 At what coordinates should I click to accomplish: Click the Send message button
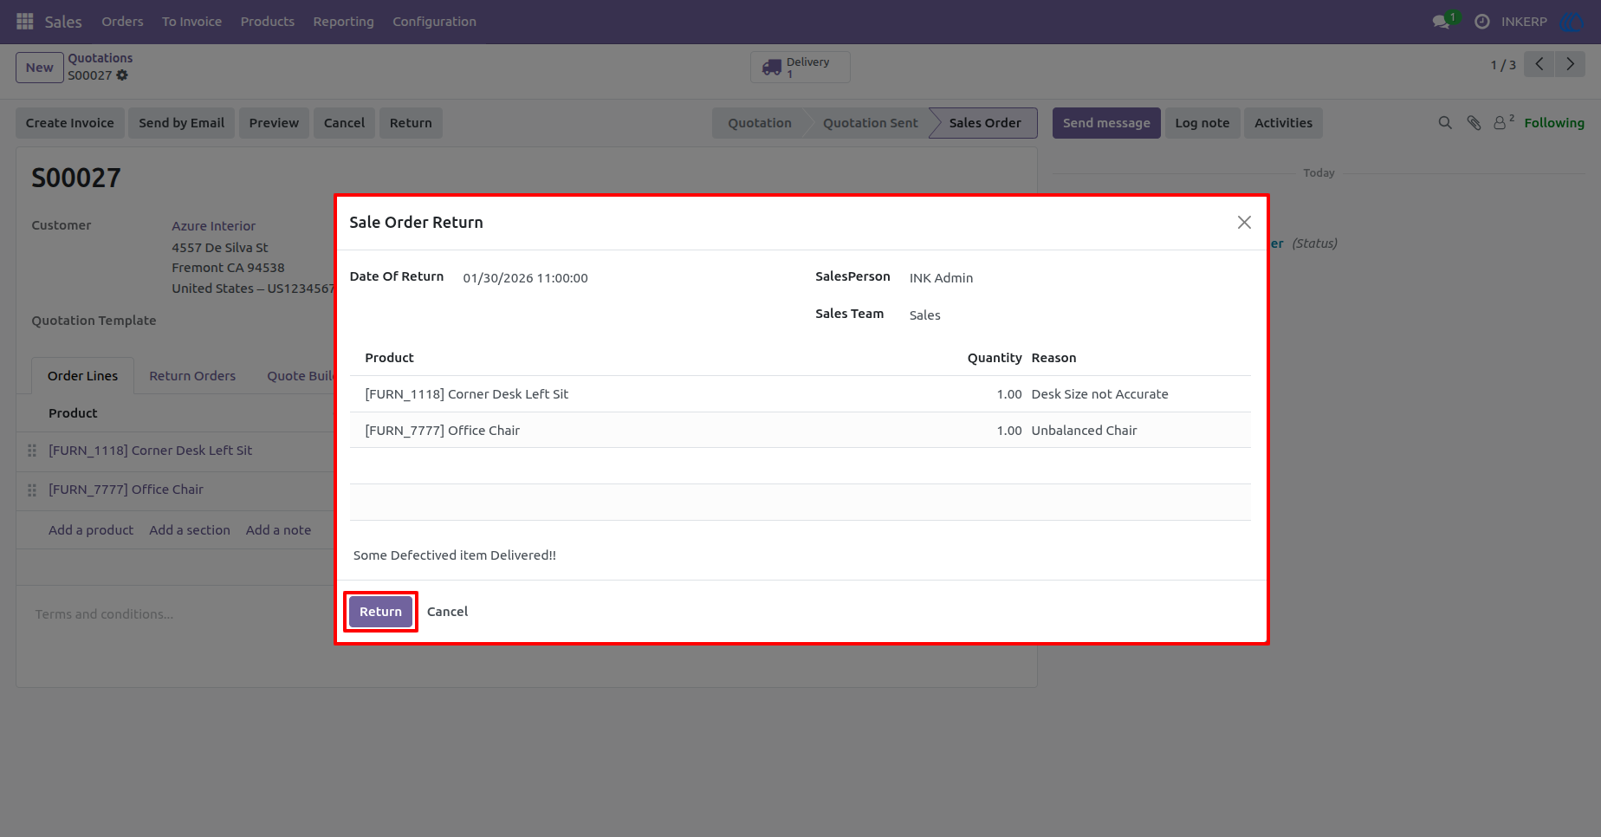pyautogui.click(x=1106, y=123)
